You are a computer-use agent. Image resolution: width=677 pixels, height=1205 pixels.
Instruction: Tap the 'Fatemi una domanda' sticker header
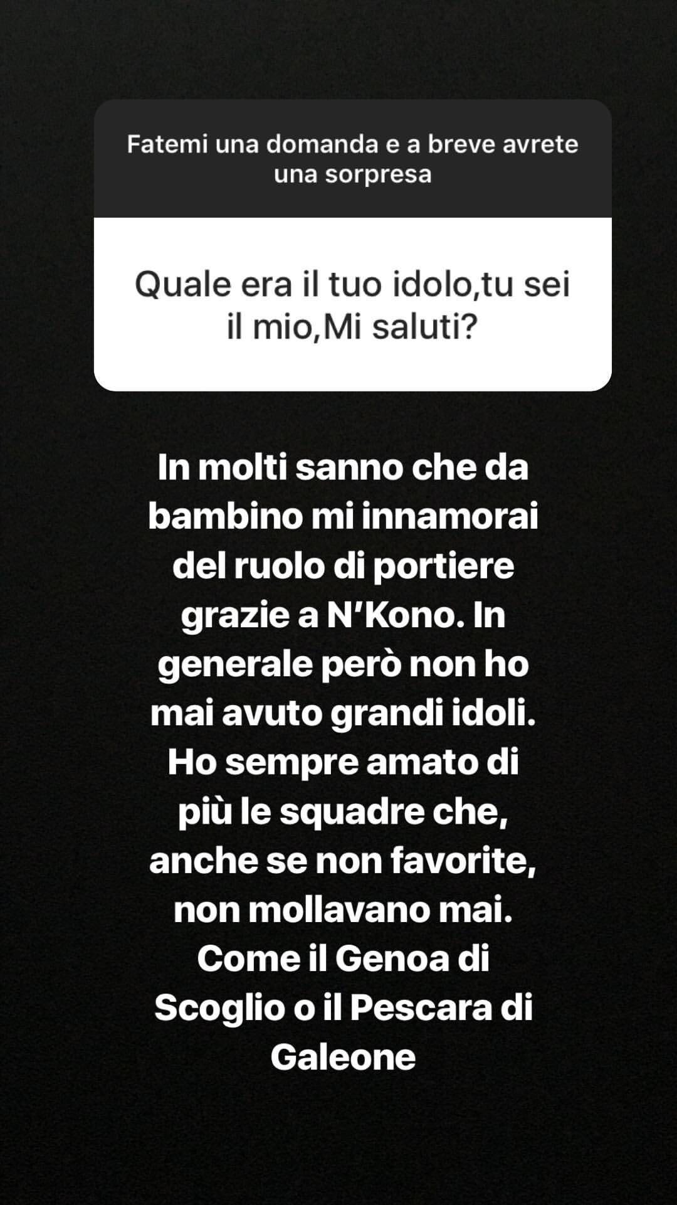[x=353, y=159]
